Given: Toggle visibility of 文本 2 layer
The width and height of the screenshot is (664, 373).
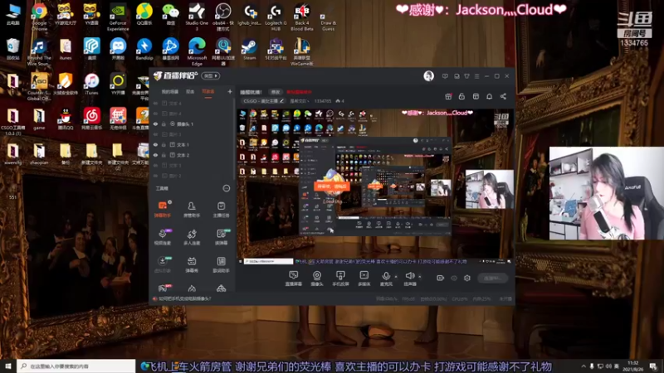Looking at the screenshot, I should 155,155.
